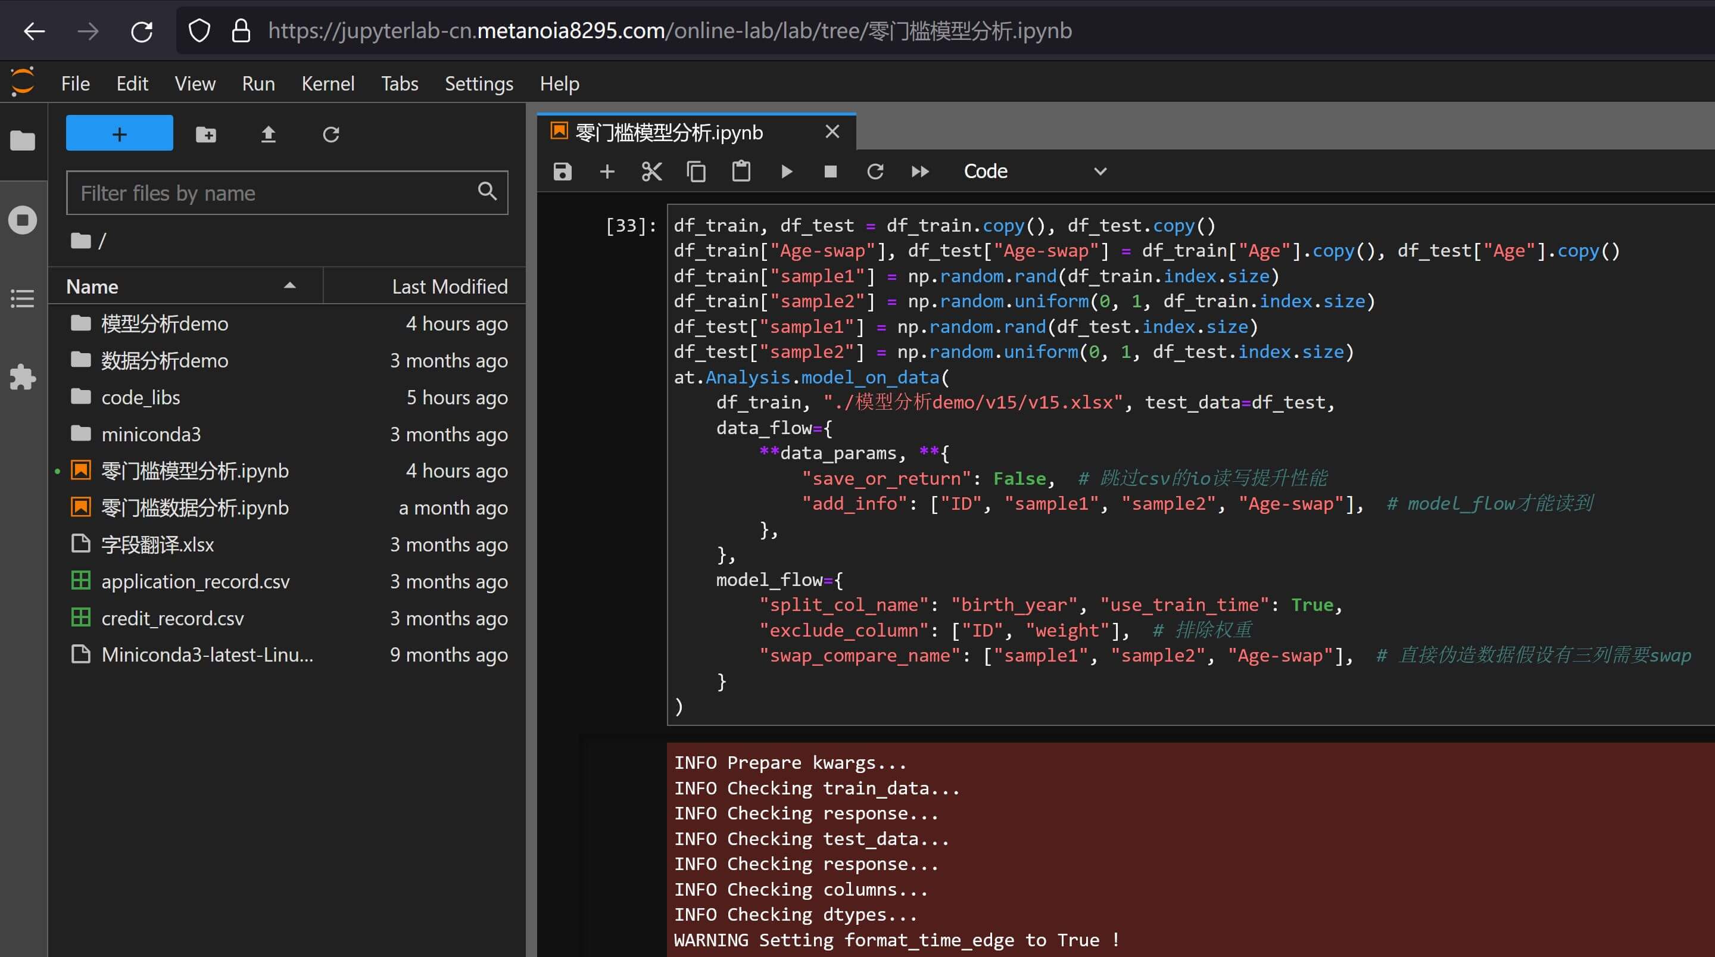Click the Copy cells icon

pos(696,172)
